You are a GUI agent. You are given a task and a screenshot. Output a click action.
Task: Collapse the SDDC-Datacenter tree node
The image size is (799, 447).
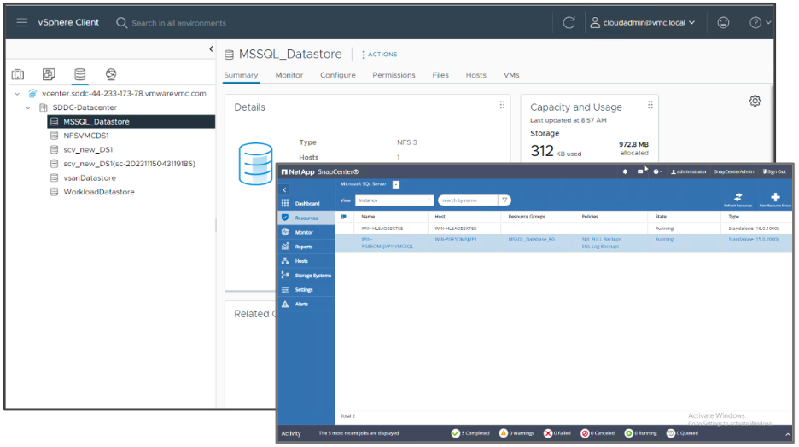[28, 107]
